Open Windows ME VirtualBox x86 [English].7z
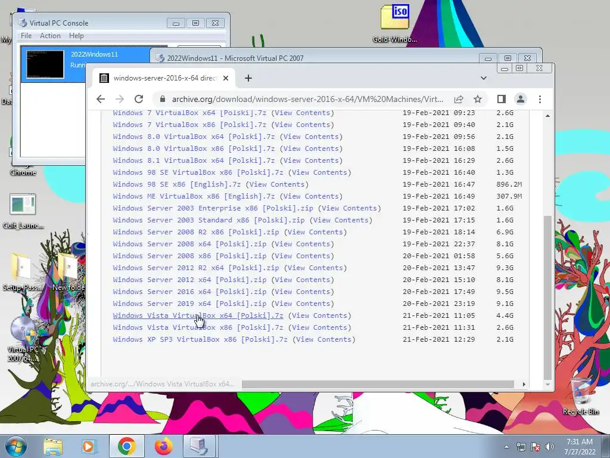The height and width of the screenshot is (458, 610). (194, 196)
